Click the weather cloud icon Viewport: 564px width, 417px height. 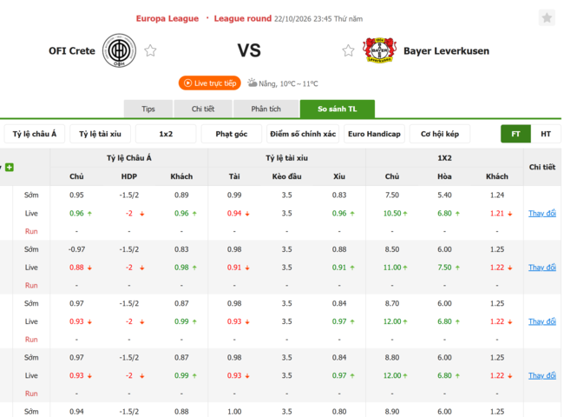pos(252,83)
